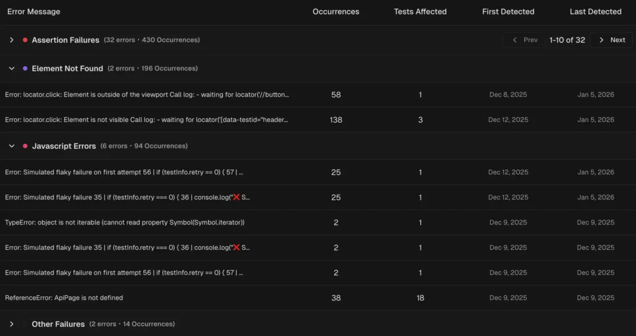The width and height of the screenshot is (636, 336).
Task: Sort by the Last Detected column header
Action: [x=595, y=12]
